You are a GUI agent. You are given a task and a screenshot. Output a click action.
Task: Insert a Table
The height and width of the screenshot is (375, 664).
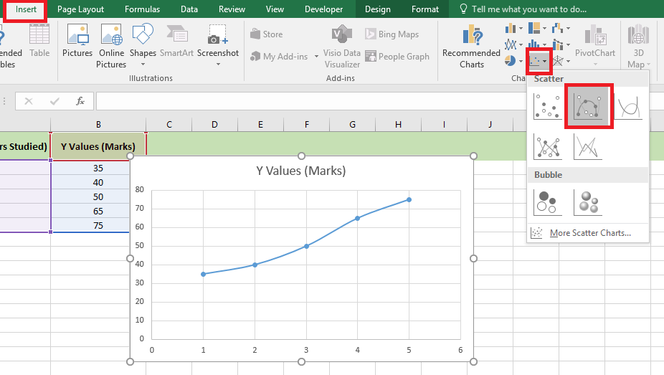(x=39, y=41)
